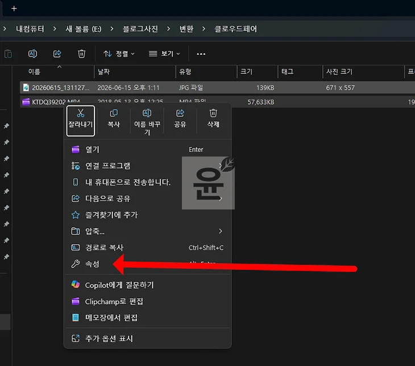Screen dimensions: 415x366
Task: Select the KTDQ39202 MP4 file row
Action: 217,102
